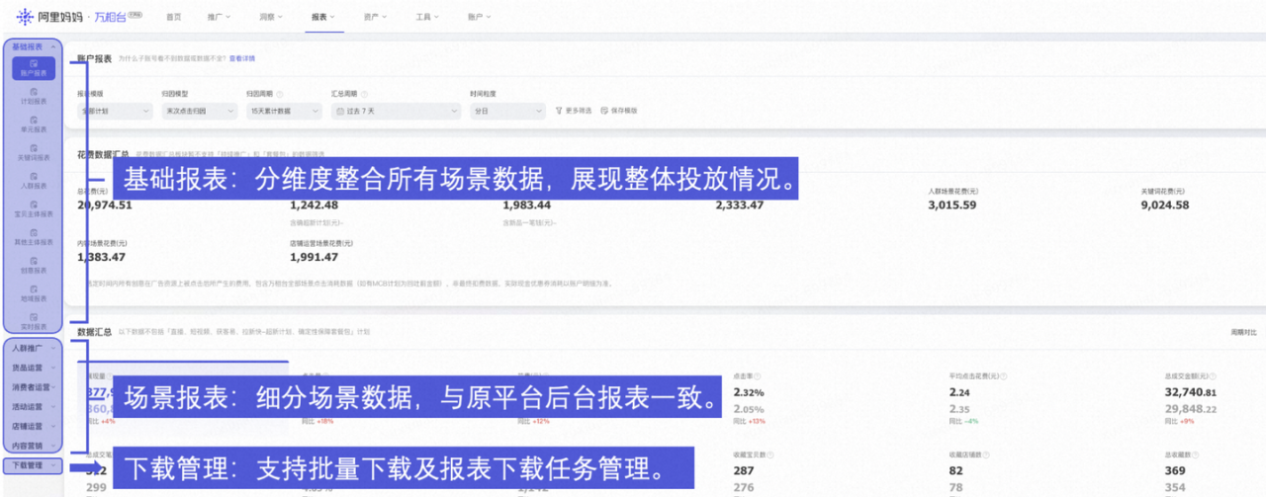Open the 时间粒度 dropdown showing 分日

click(x=507, y=112)
